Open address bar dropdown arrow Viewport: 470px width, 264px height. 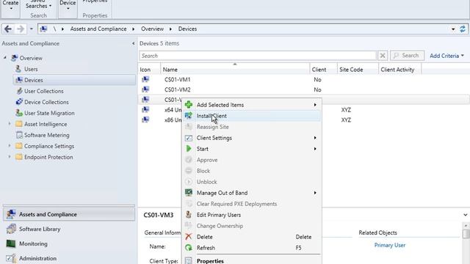[x=453, y=29]
